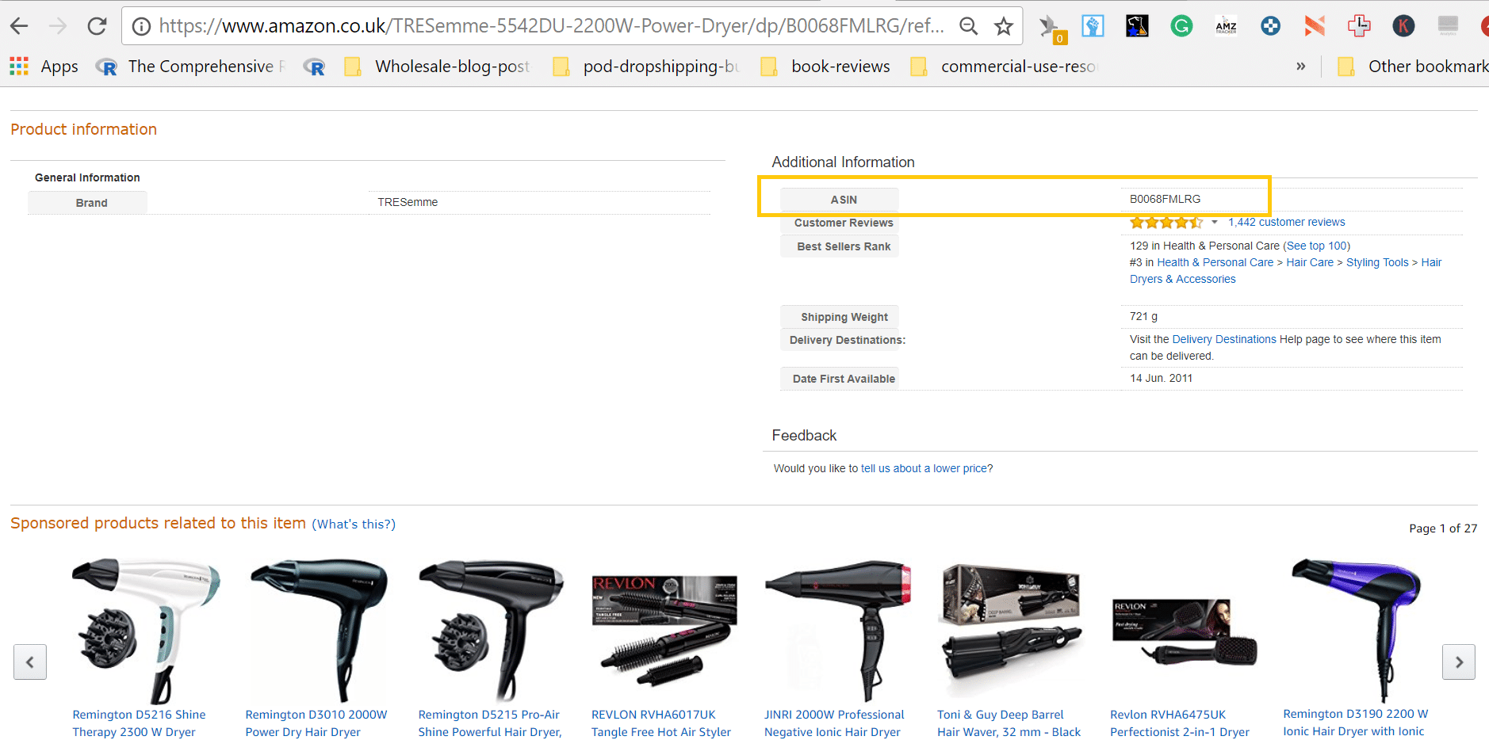
Task: Open the AMZ Tracker extension
Action: pos(1226,26)
